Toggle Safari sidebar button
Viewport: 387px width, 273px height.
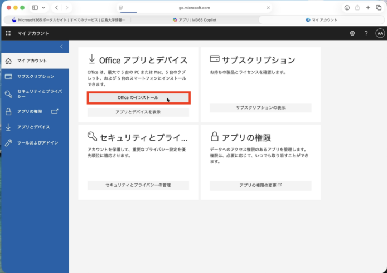tap(35, 8)
